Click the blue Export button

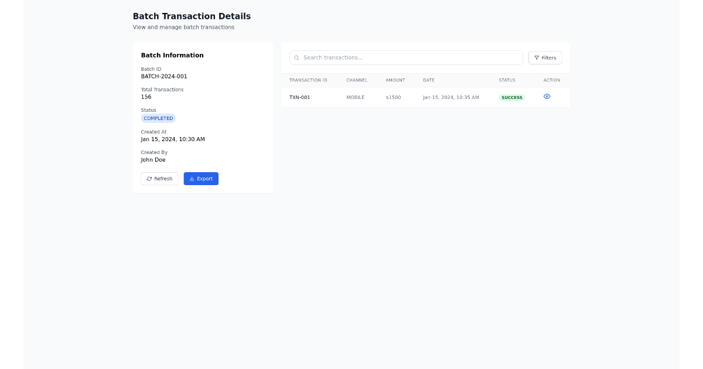[201, 179]
